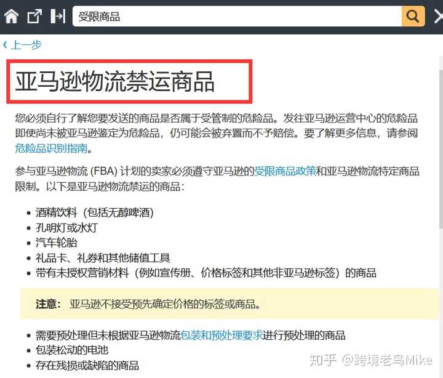Select list item 包装松动的电池
The width and height of the screenshot is (443, 378).
[72, 350]
